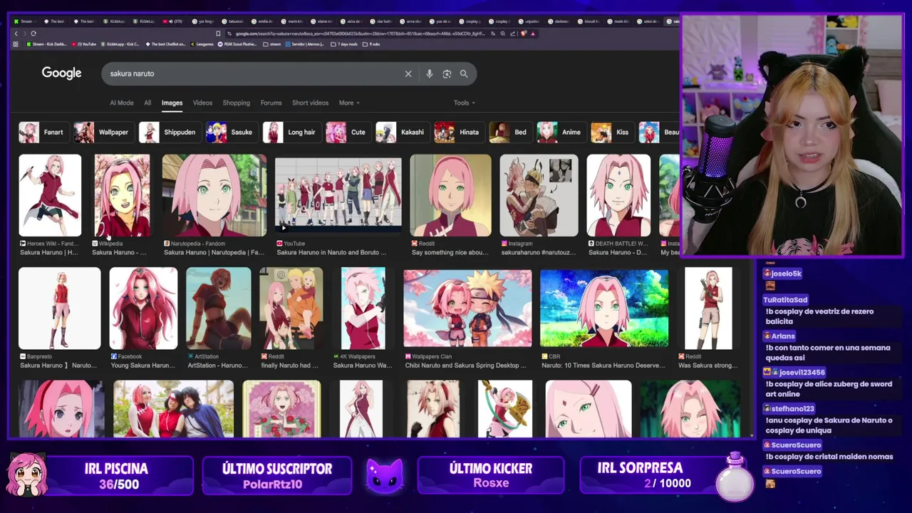The height and width of the screenshot is (513, 912).
Task: Open the 'Say something nice' Reddit image
Action: pyautogui.click(x=451, y=195)
